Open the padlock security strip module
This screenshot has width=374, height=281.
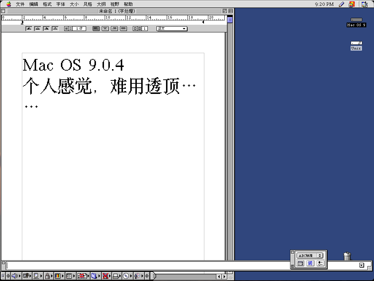pos(49,276)
